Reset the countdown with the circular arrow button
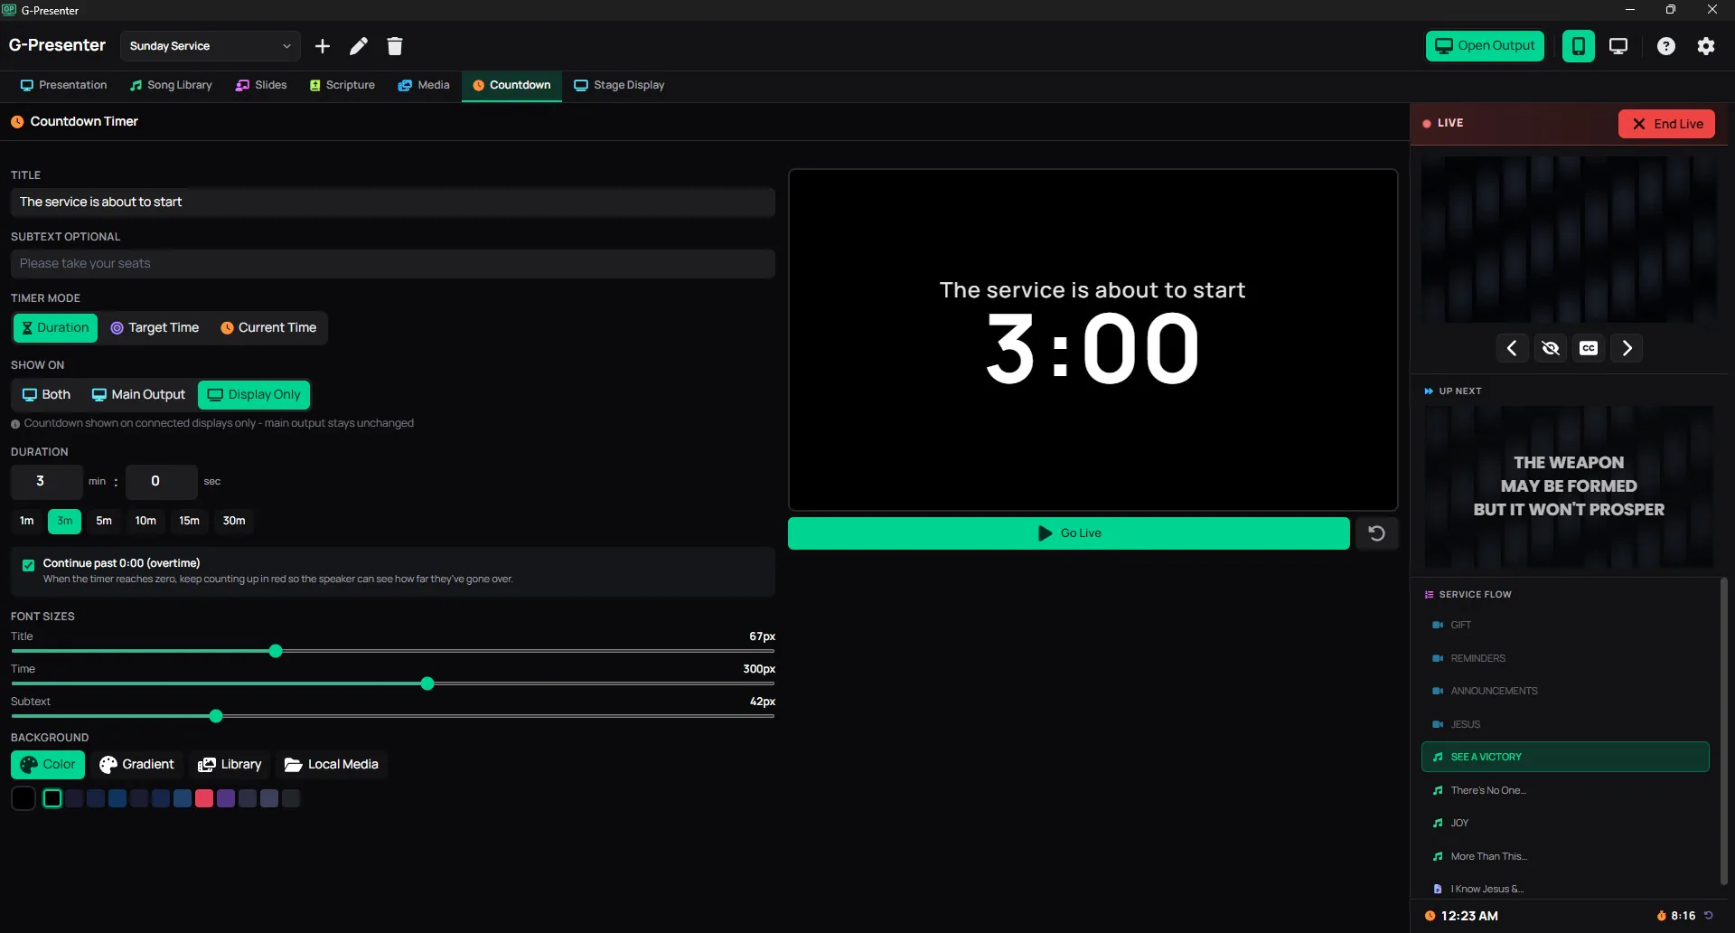The image size is (1735, 933). pyautogui.click(x=1376, y=533)
